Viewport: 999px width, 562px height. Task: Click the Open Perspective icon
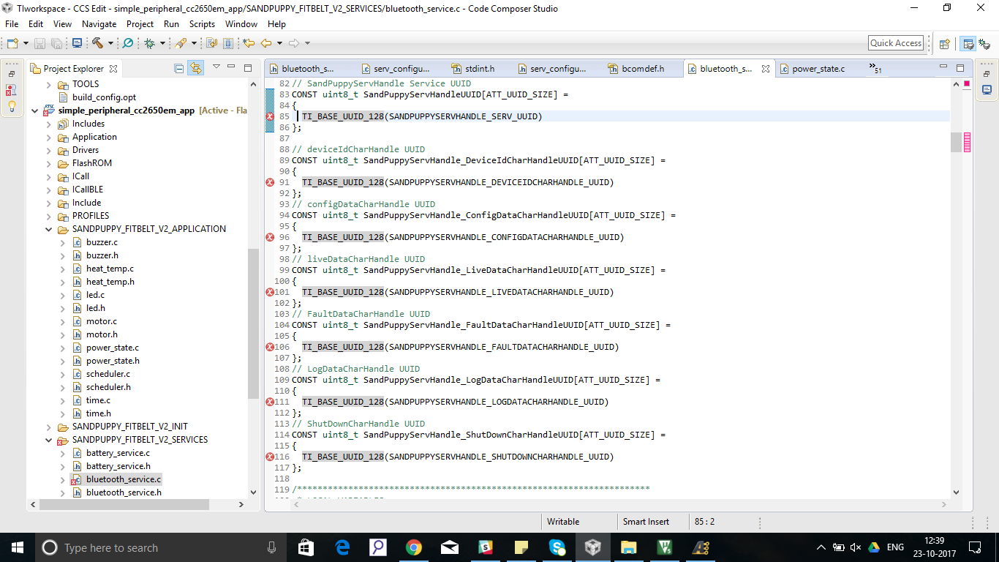pyautogui.click(x=944, y=43)
